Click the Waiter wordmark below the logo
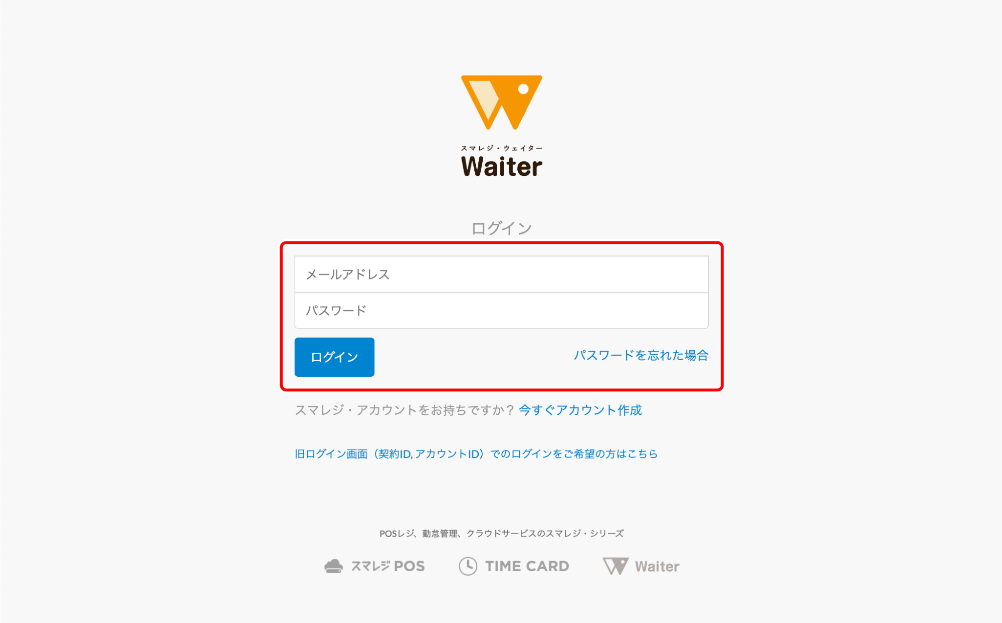Viewport: 1002px width, 623px height. [502, 166]
